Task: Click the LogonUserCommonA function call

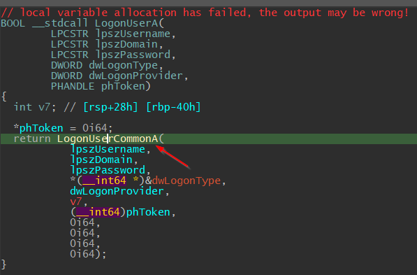Action: (x=108, y=139)
